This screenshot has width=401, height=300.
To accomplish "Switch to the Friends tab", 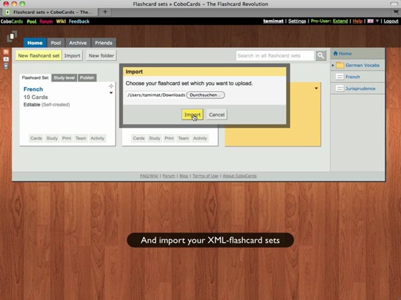I will (x=104, y=43).
